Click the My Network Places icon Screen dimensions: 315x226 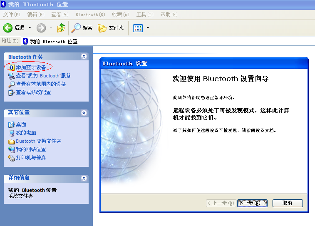12,150
